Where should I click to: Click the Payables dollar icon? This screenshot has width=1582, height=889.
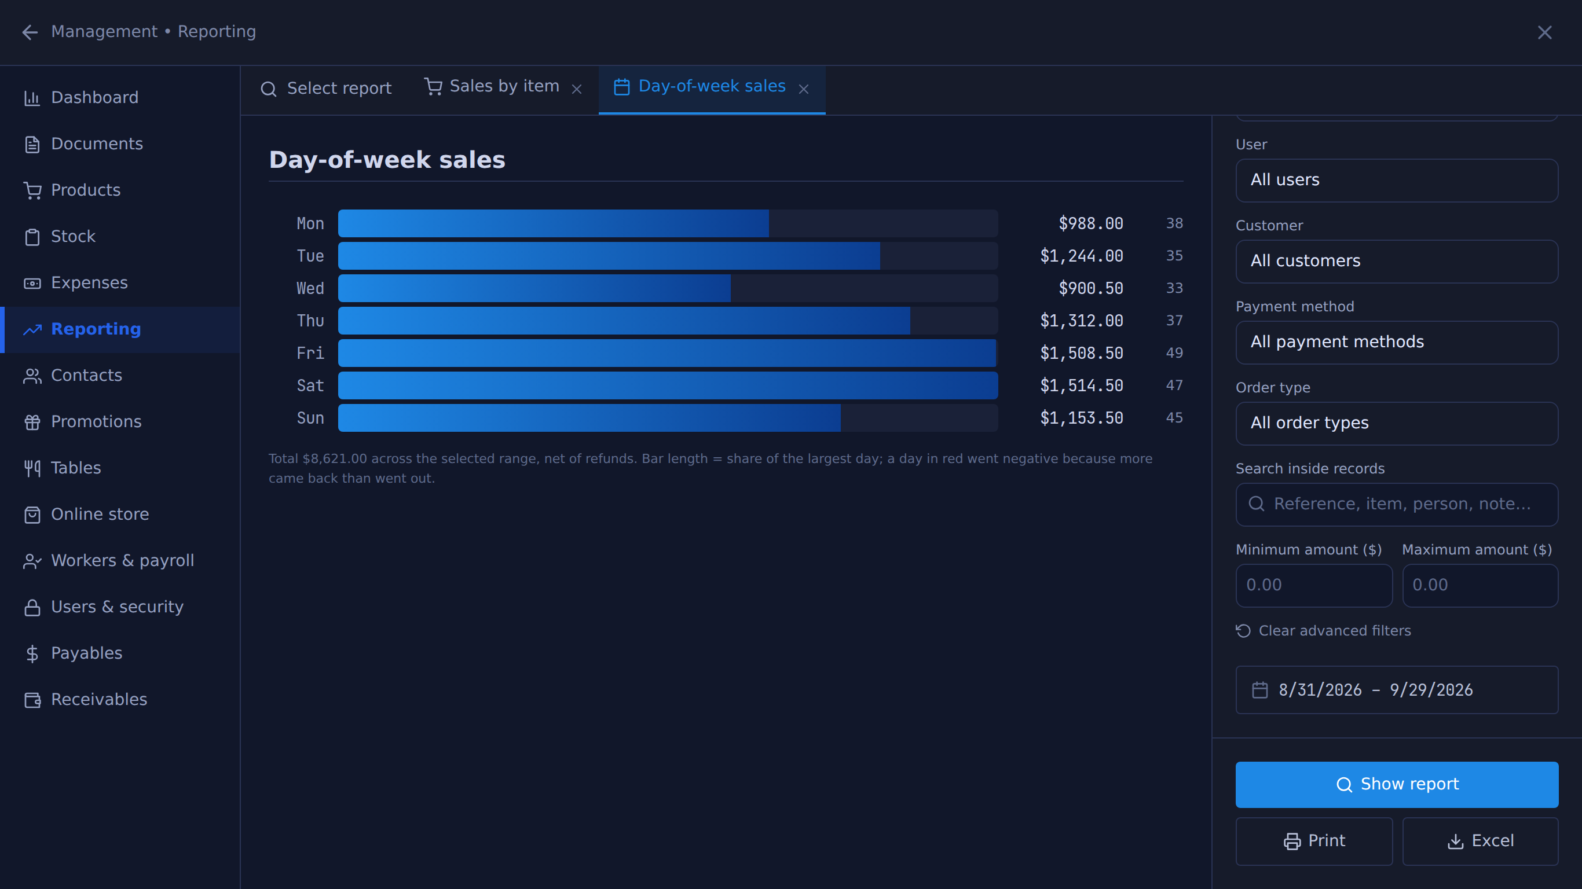coord(32,653)
